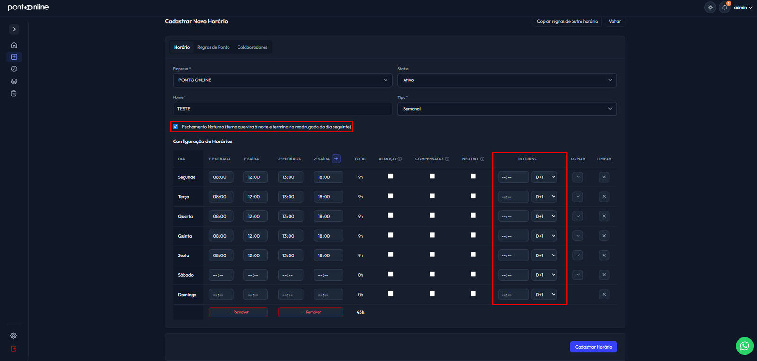Open the Tipo dropdown
This screenshot has width=757, height=361.
(x=507, y=109)
